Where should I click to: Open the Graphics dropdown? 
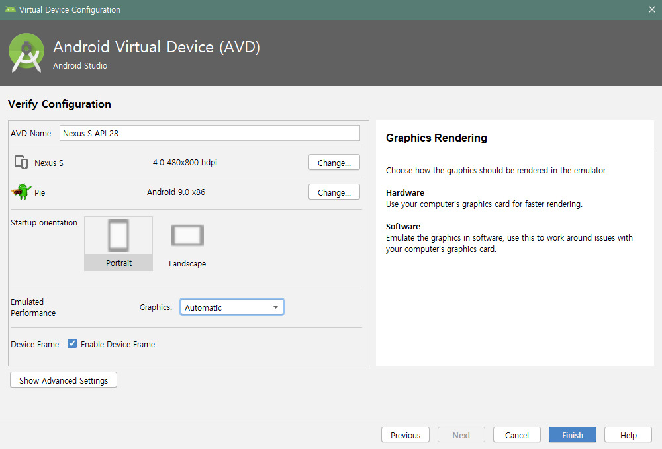(x=232, y=307)
